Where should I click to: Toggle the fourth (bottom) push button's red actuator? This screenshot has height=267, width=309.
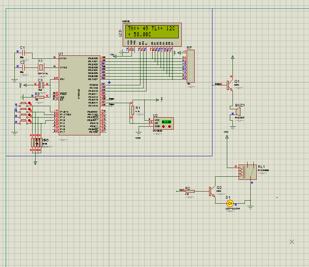30,120
